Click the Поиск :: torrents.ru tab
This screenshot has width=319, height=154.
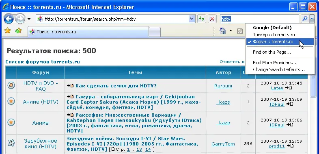click(x=88, y=32)
